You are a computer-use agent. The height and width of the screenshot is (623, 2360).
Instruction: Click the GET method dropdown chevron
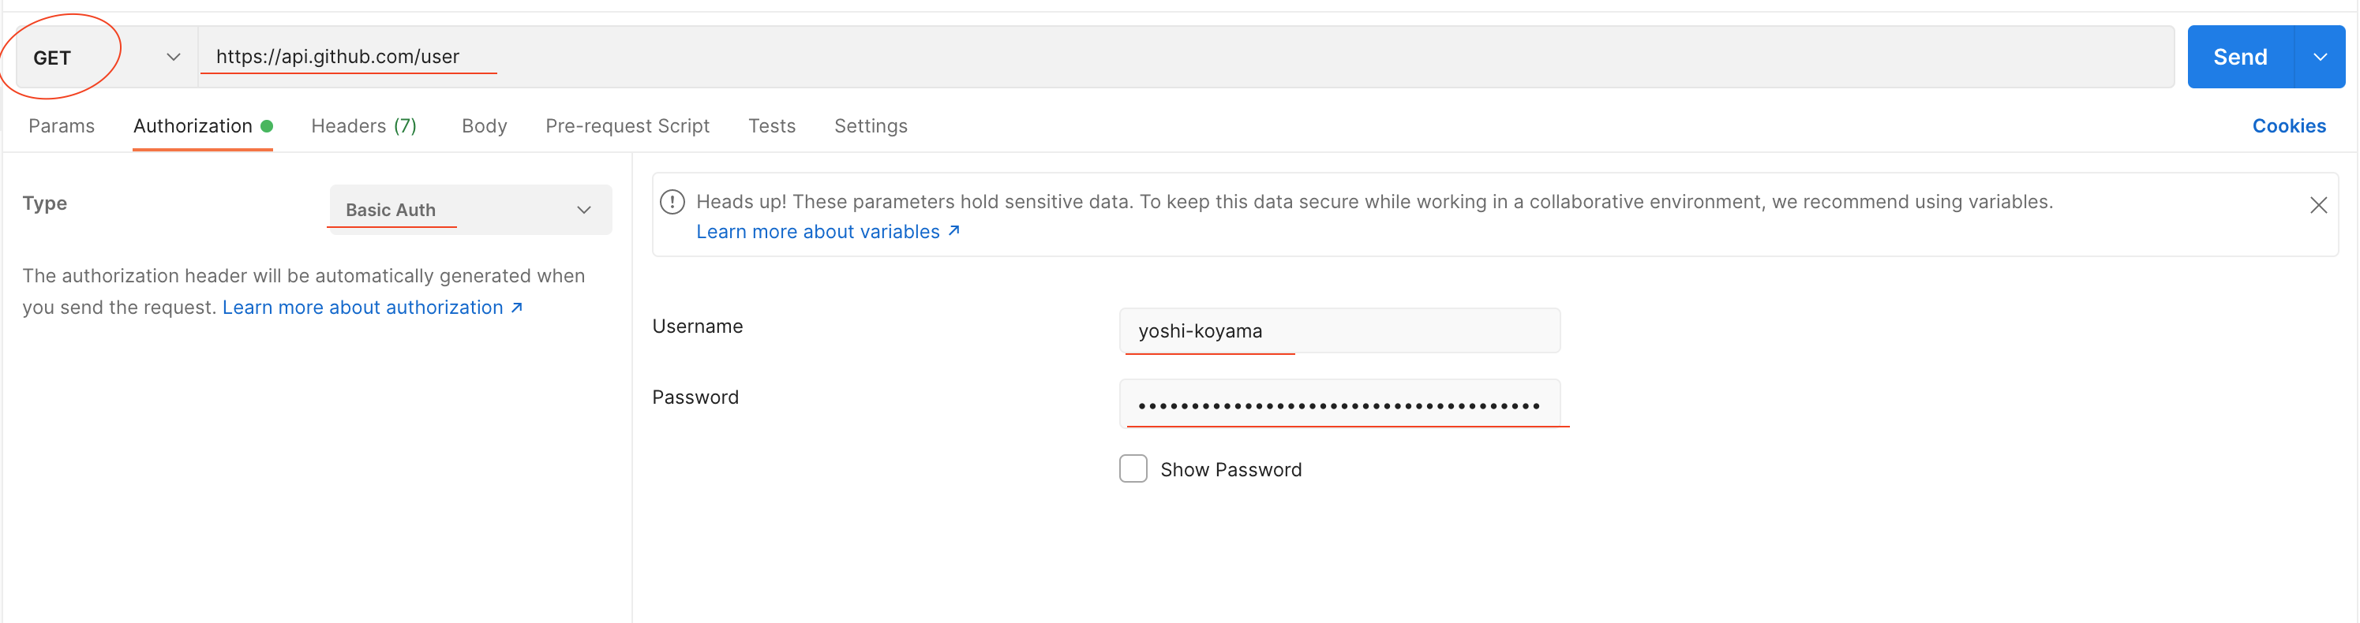(x=172, y=57)
